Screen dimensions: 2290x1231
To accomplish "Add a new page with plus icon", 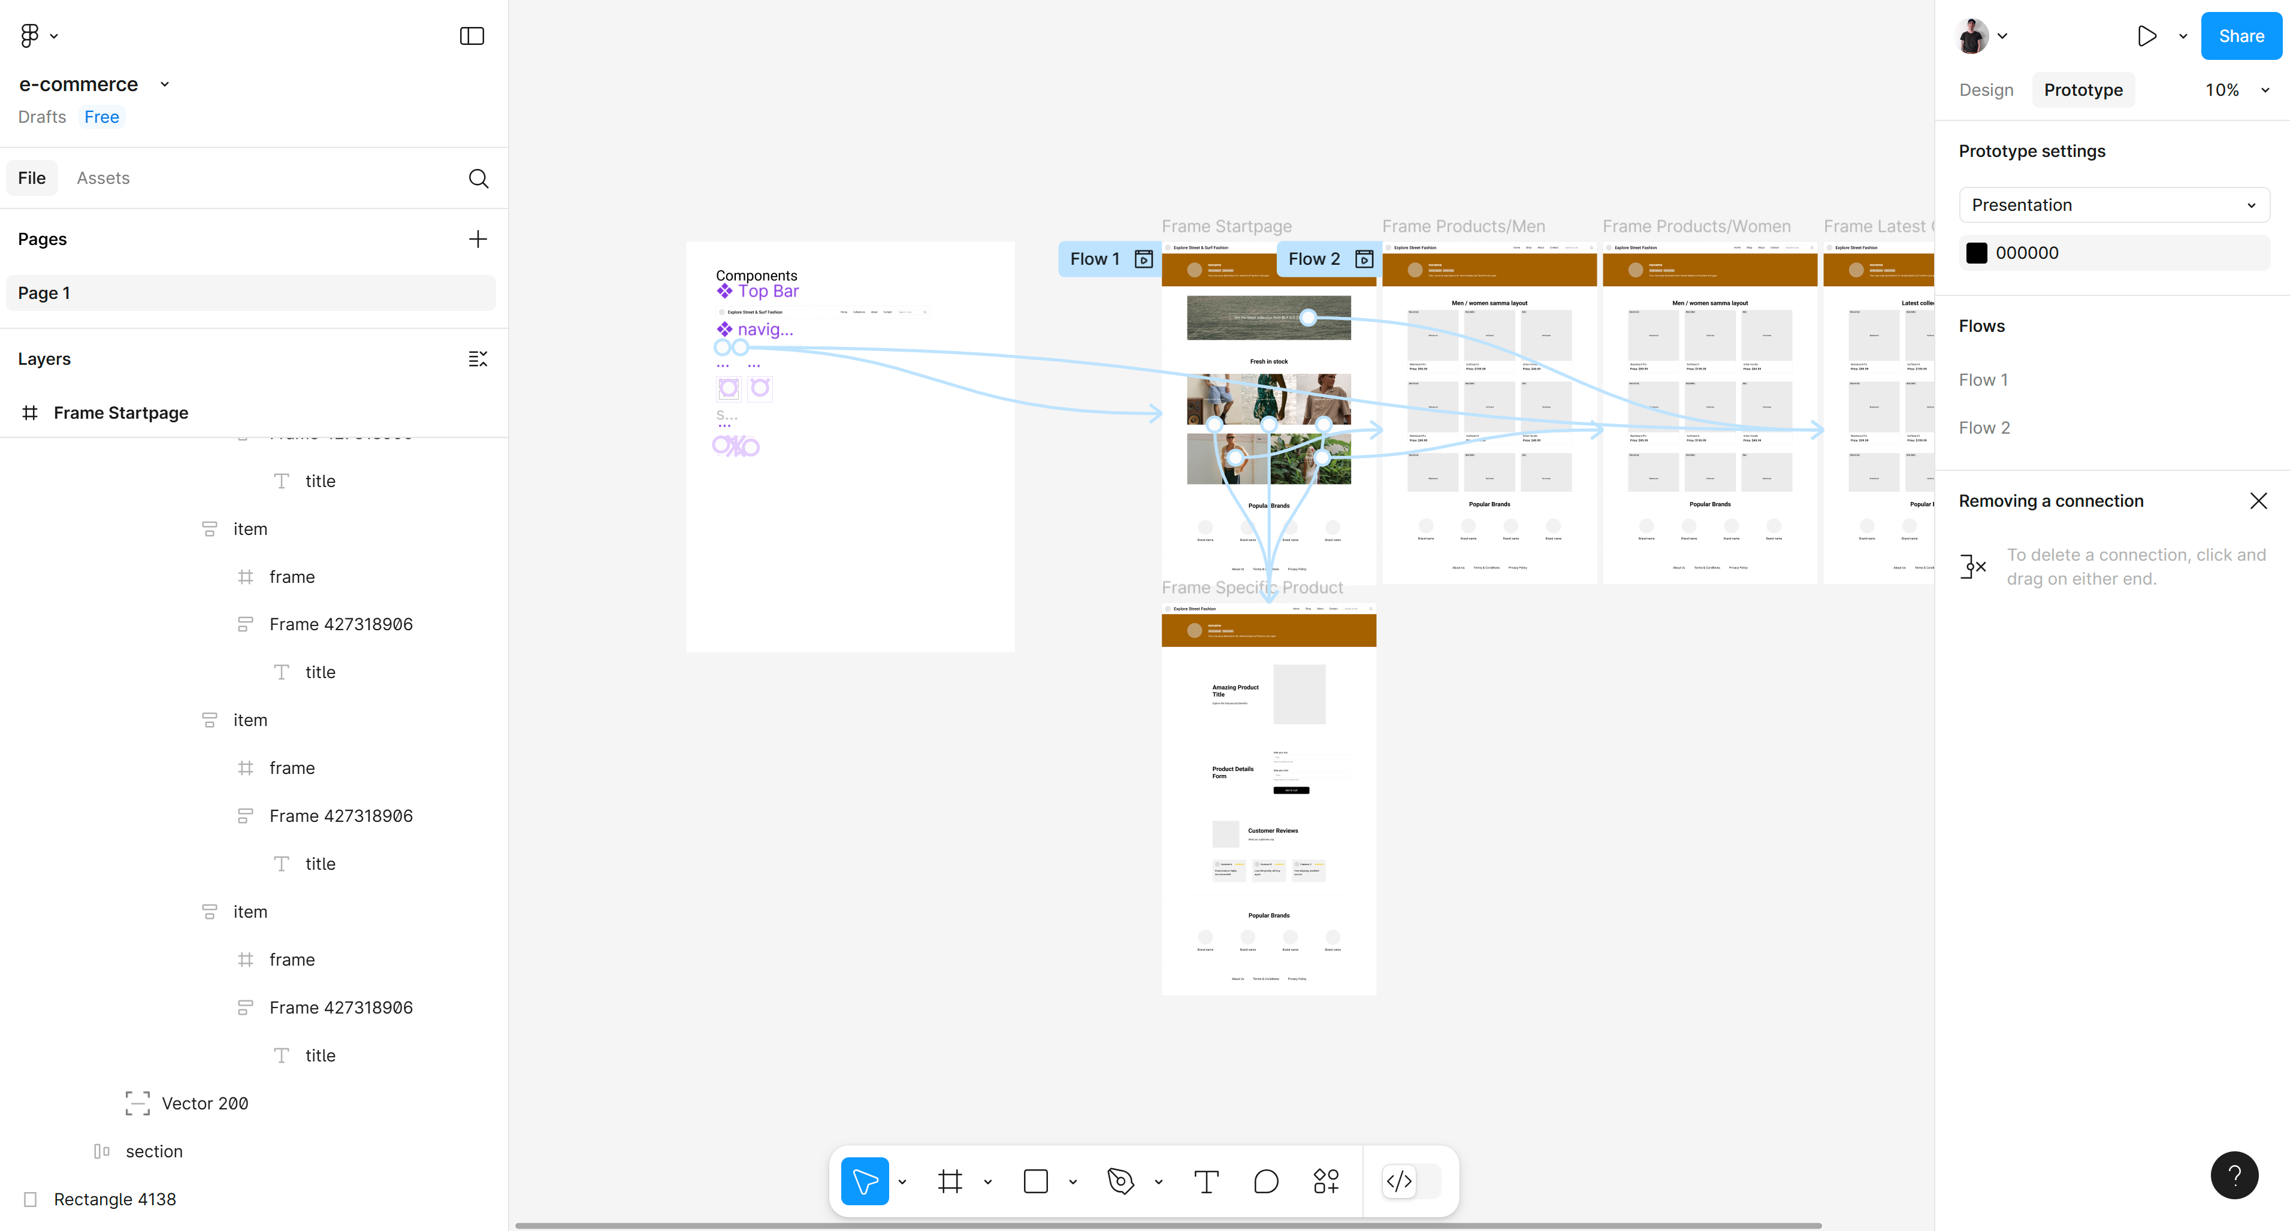I will click(478, 239).
